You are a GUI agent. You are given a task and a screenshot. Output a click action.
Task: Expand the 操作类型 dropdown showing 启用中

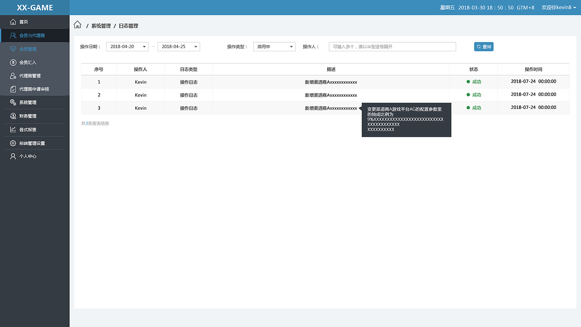click(274, 47)
